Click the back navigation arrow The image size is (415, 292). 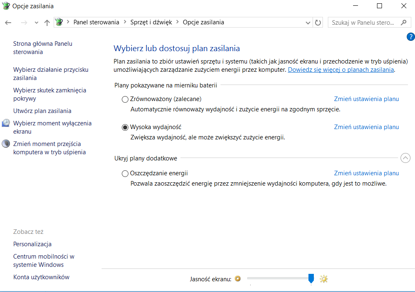(x=8, y=22)
